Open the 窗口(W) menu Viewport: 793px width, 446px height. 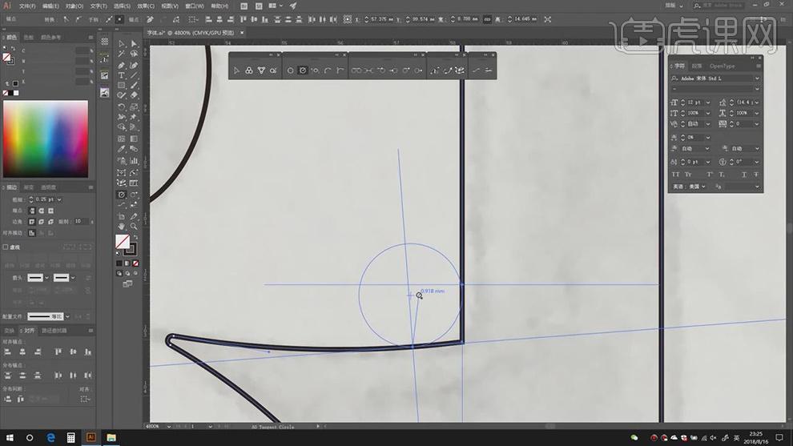[194, 6]
